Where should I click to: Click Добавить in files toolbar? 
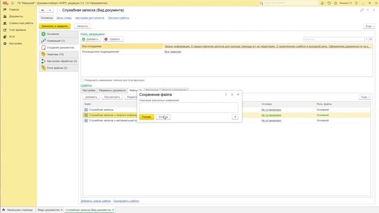(x=91, y=97)
